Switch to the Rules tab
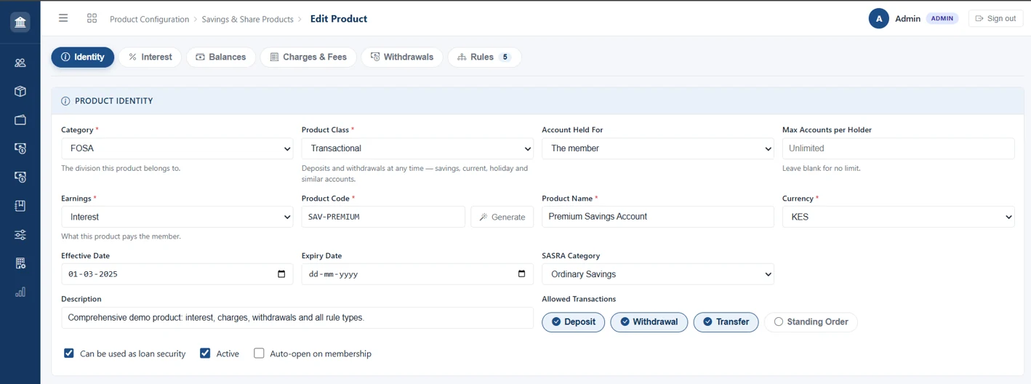Image resolution: width=1031 pixels, height=384 pixels. tap(484, 57)
